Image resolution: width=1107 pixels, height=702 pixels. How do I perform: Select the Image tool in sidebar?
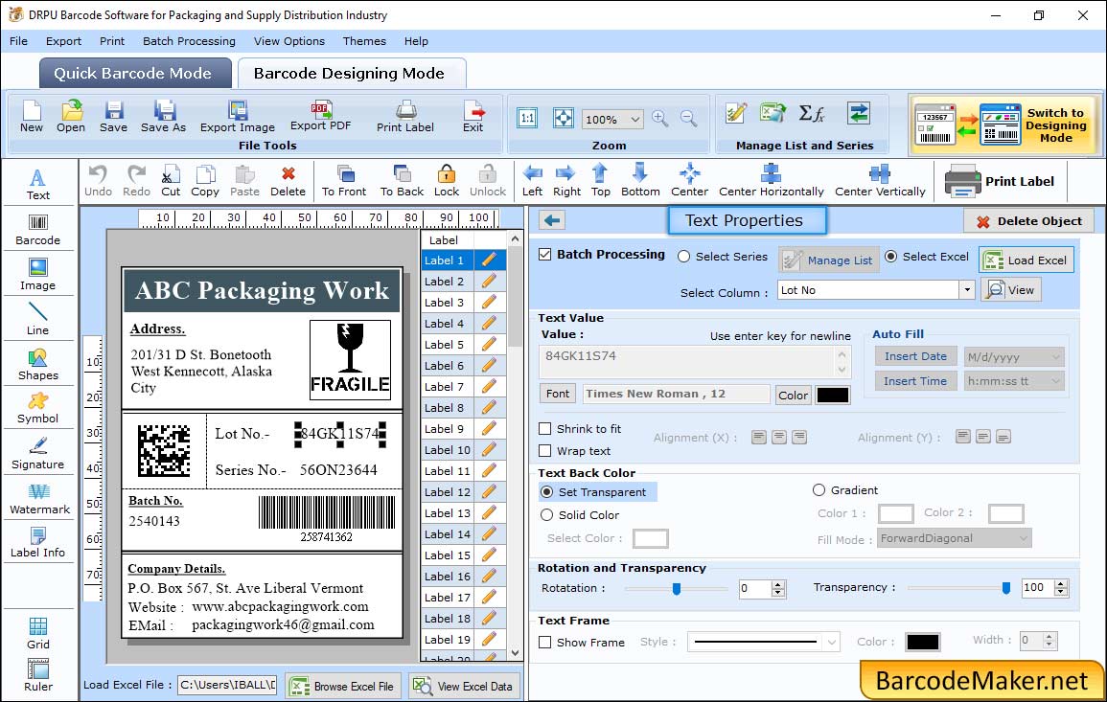click(38, 275)
